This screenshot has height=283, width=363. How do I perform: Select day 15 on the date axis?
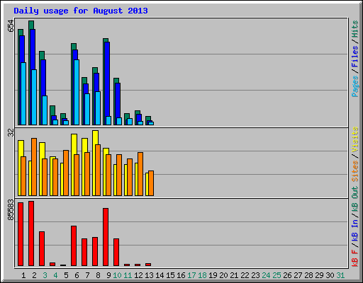point(170,275)
